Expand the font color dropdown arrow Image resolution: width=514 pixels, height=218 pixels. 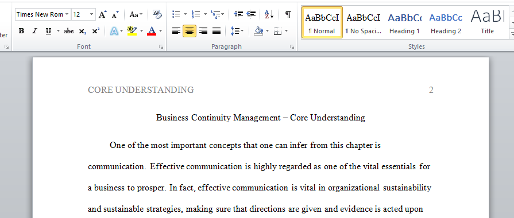tap(161, 31)
